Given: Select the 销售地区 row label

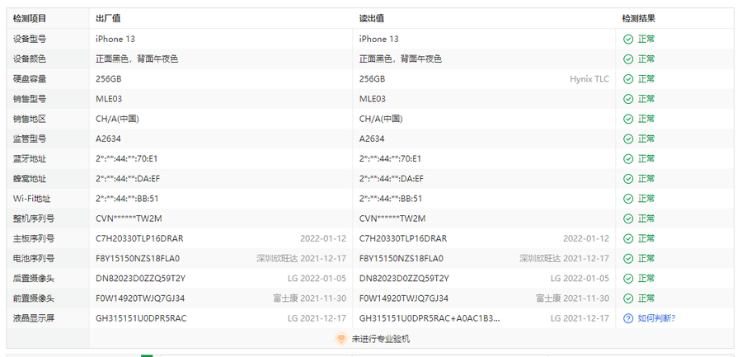Looking at the screenshot, I should pos(30,119).
